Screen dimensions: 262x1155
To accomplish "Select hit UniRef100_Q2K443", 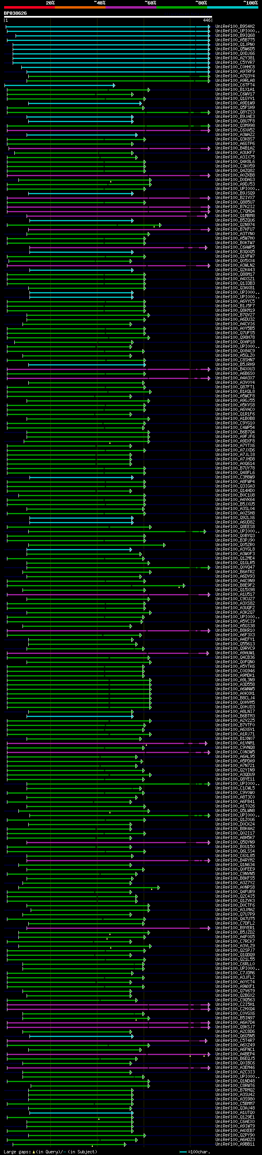I will 235,270.
